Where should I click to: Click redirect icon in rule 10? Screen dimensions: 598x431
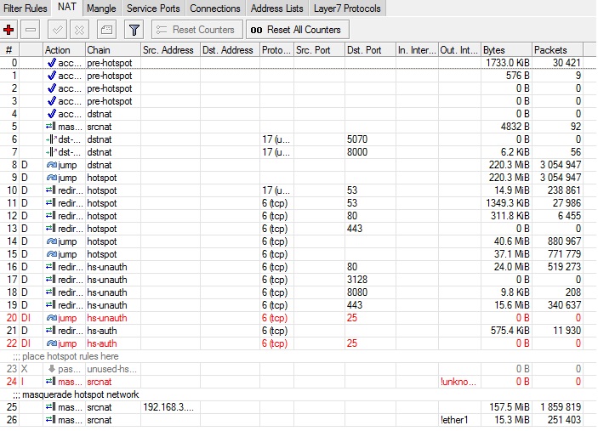(51, 190)
